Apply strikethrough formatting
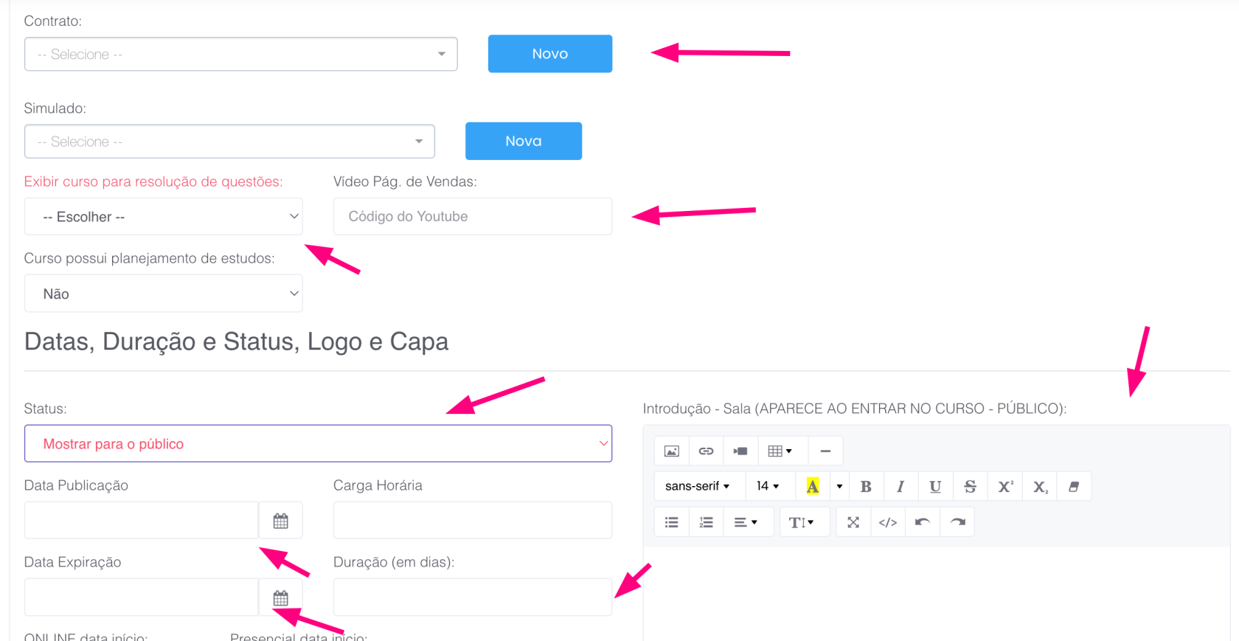 coord(970,486)
